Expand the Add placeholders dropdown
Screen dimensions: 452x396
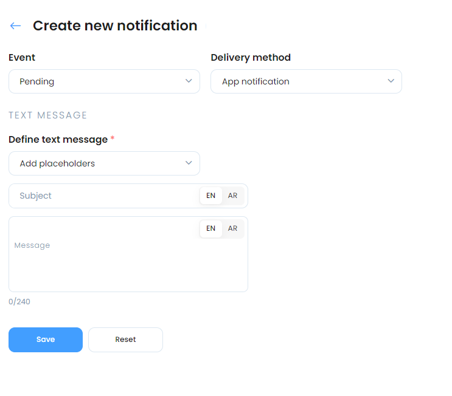coord(104,163)
